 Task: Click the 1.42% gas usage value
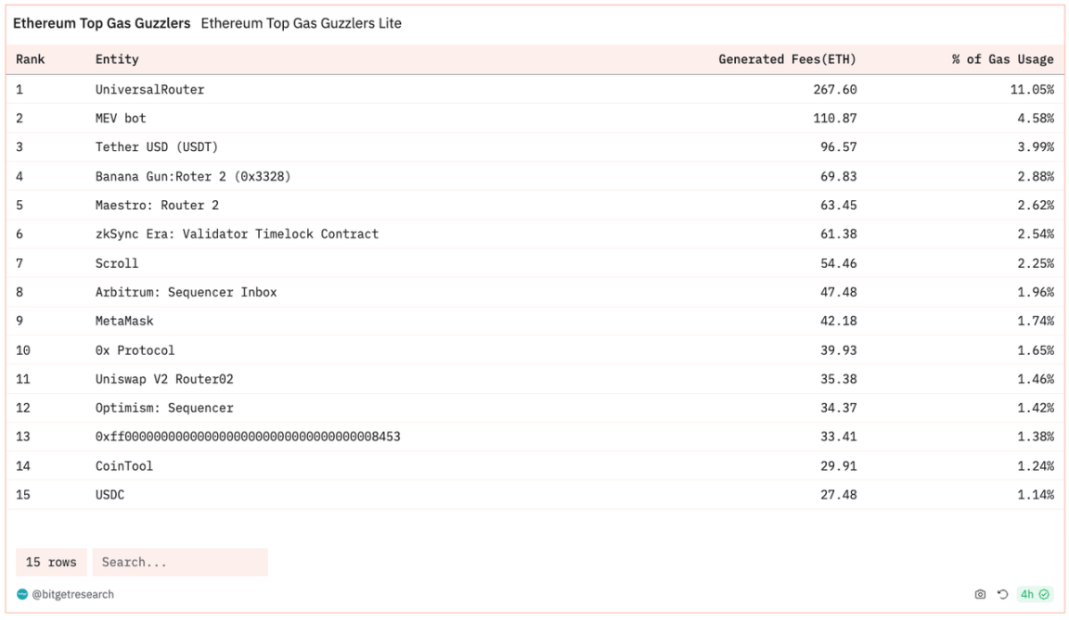coord(1036,408)
